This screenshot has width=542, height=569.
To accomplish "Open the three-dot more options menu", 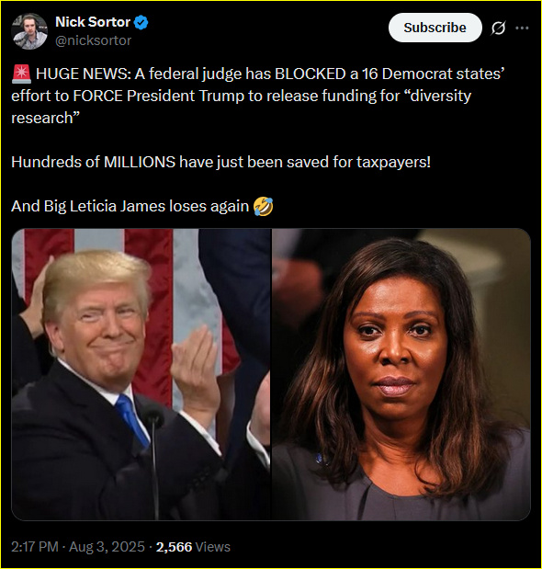I will (522, 28).
